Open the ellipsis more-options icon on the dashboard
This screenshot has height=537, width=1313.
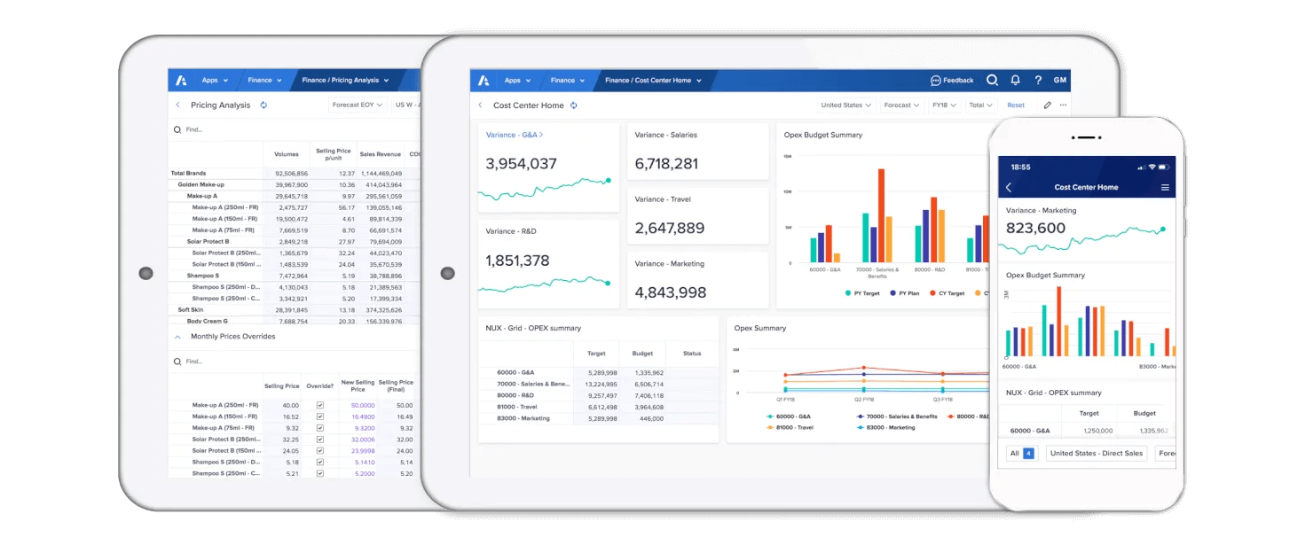pyautogui.click(x=1064, y=105)
